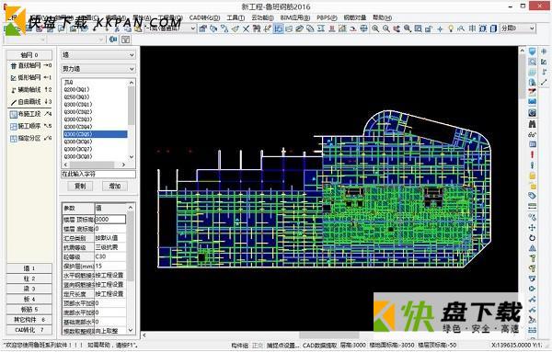The width and height of the screenshot is (552, 352).
Task: Open the 剪力墙 subtype dropdown
Action: pos(98,69)
